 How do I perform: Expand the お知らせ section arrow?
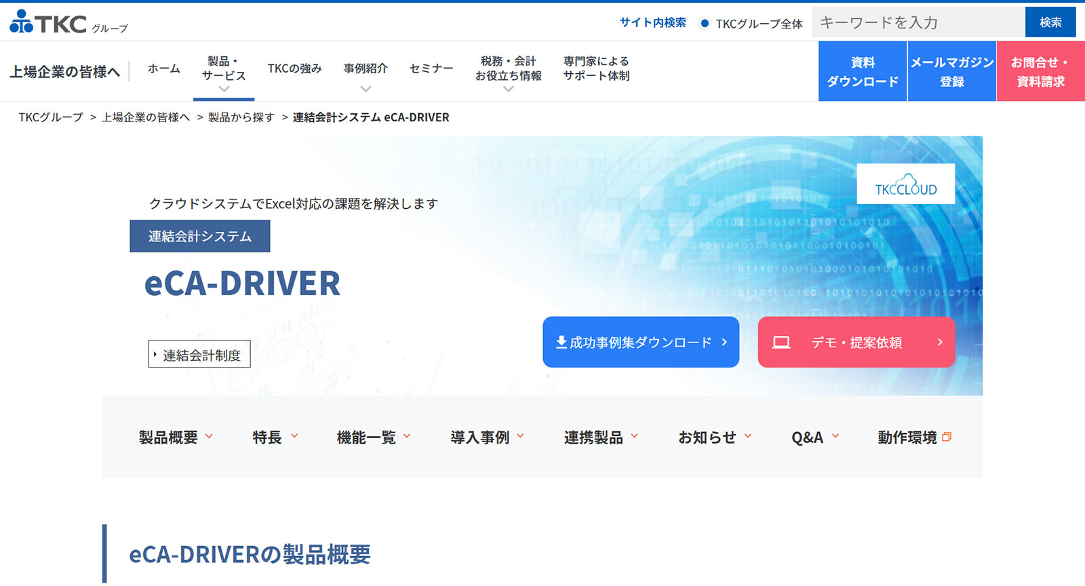coord(748,437)
